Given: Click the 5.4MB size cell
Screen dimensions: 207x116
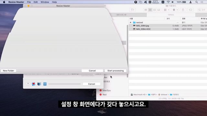Looking at the screenshot, I should click(x=175, y=26).
